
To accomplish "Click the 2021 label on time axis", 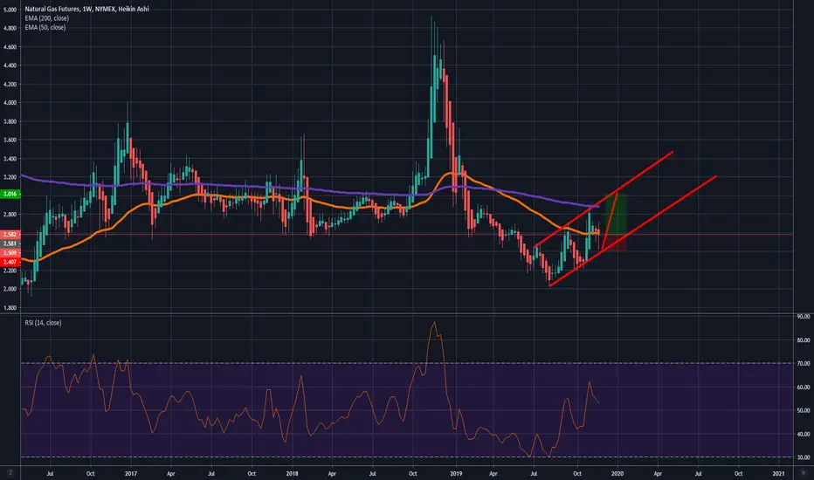I will [779, 473].
